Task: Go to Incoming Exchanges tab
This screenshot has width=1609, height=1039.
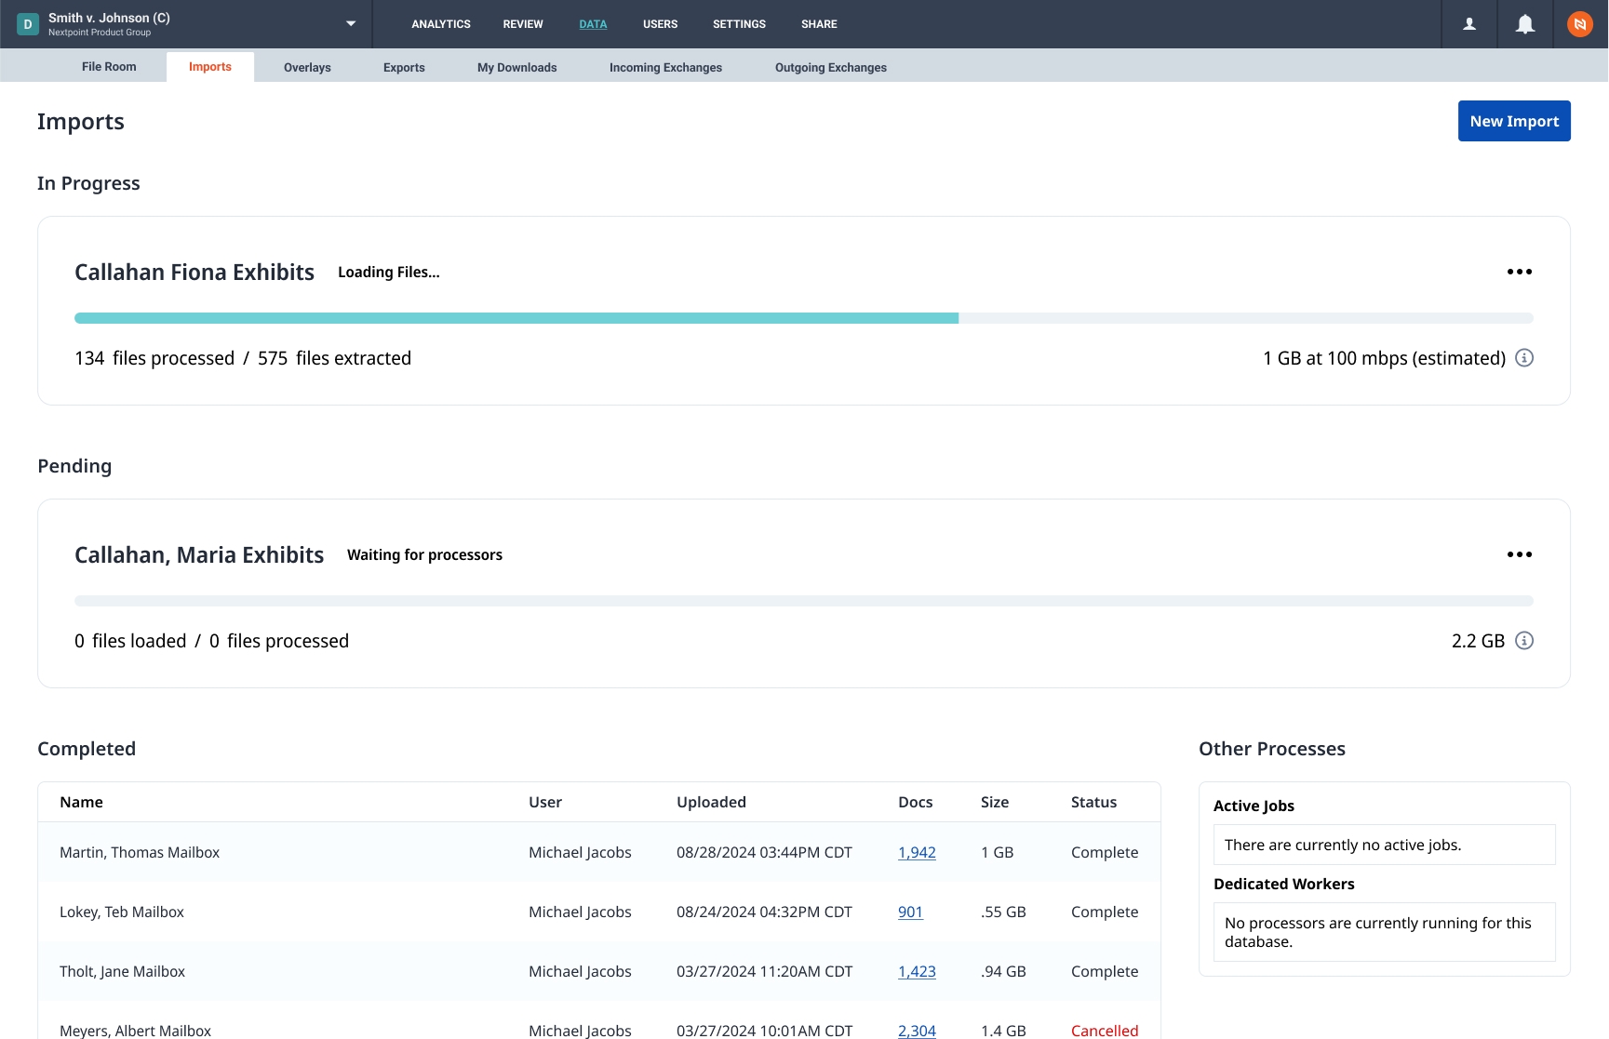Action: tap(665, 67)
